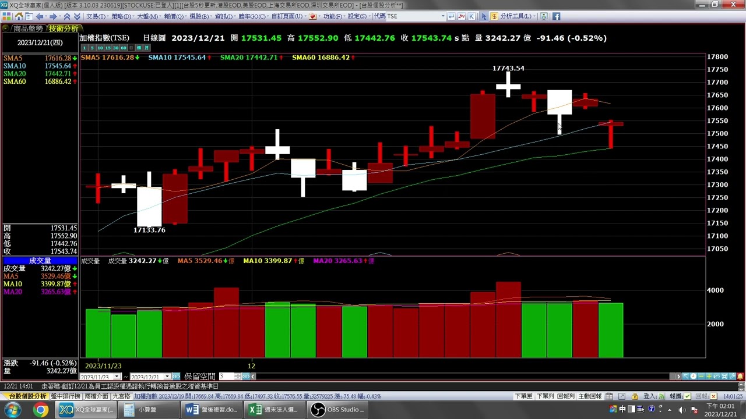746x419 pixels.
Task: Navigate forward with the right arrow
Action: pyautogui.click(x=52, y=16)
